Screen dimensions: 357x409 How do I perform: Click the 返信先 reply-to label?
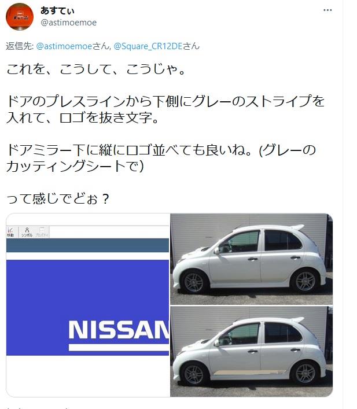20,46
